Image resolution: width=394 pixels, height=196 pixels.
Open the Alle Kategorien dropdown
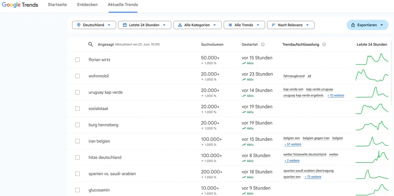197,25
